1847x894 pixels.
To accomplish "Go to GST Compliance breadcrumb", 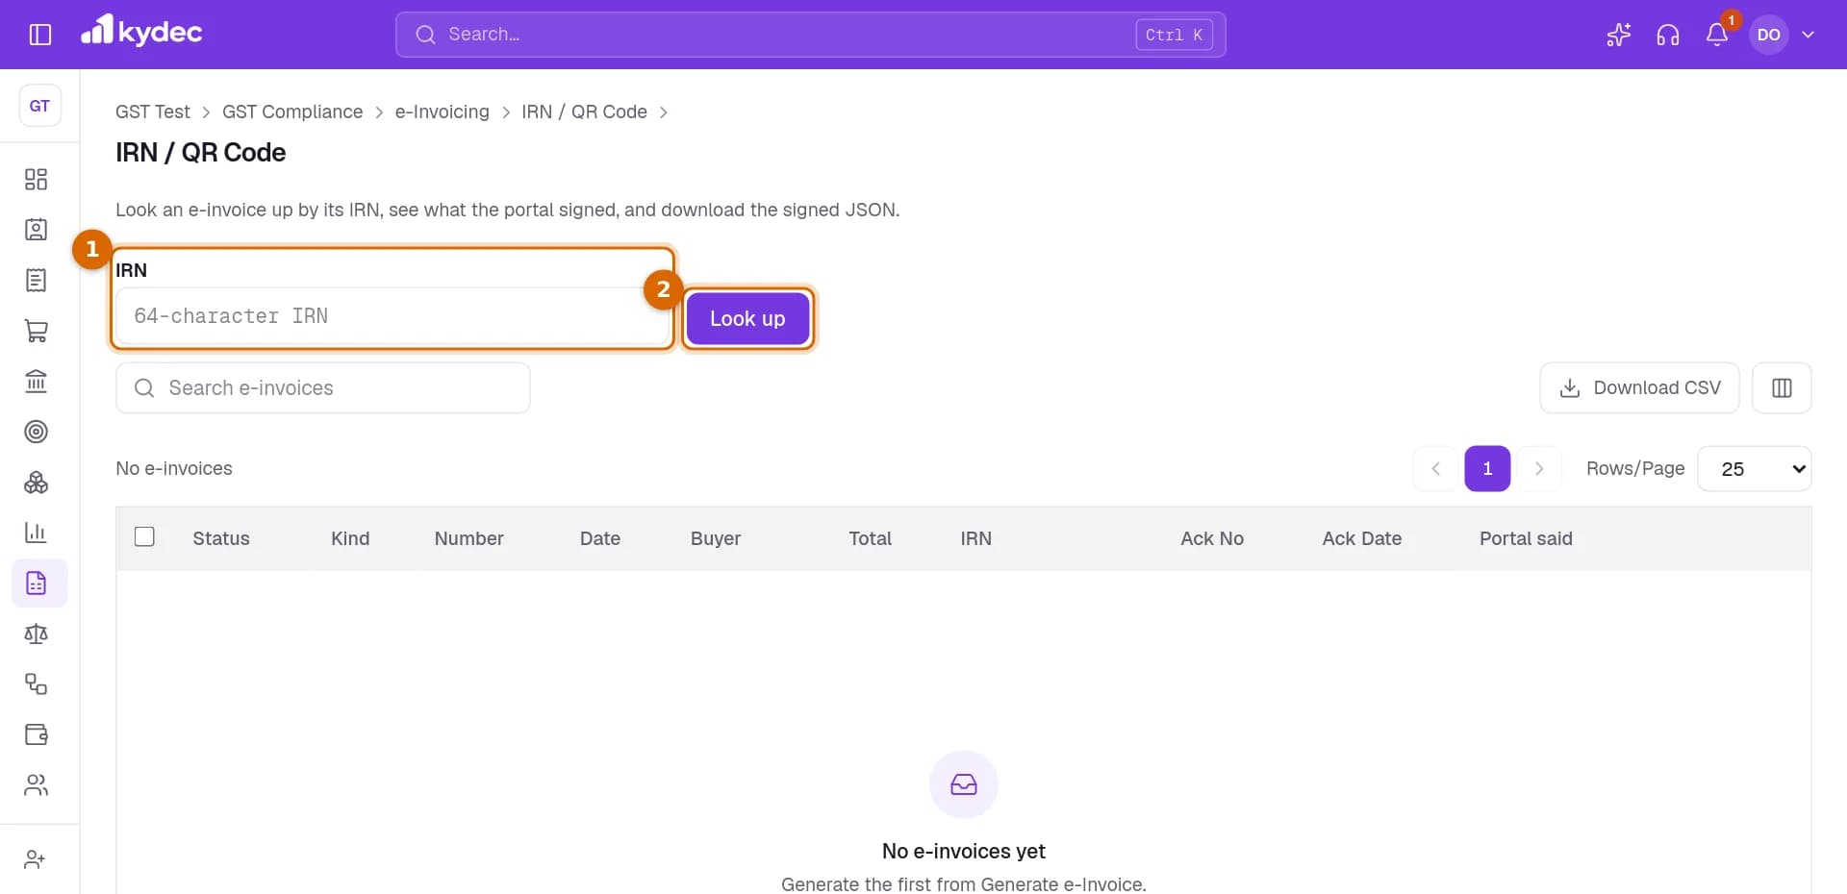I will click(292, 112).
